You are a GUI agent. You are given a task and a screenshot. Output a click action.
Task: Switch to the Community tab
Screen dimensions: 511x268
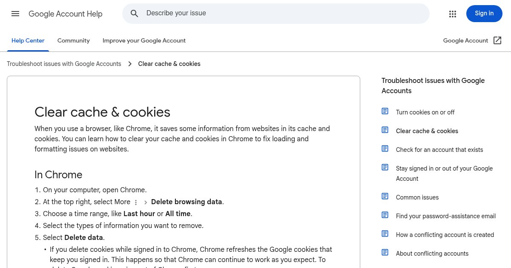[x=74, y=41]
